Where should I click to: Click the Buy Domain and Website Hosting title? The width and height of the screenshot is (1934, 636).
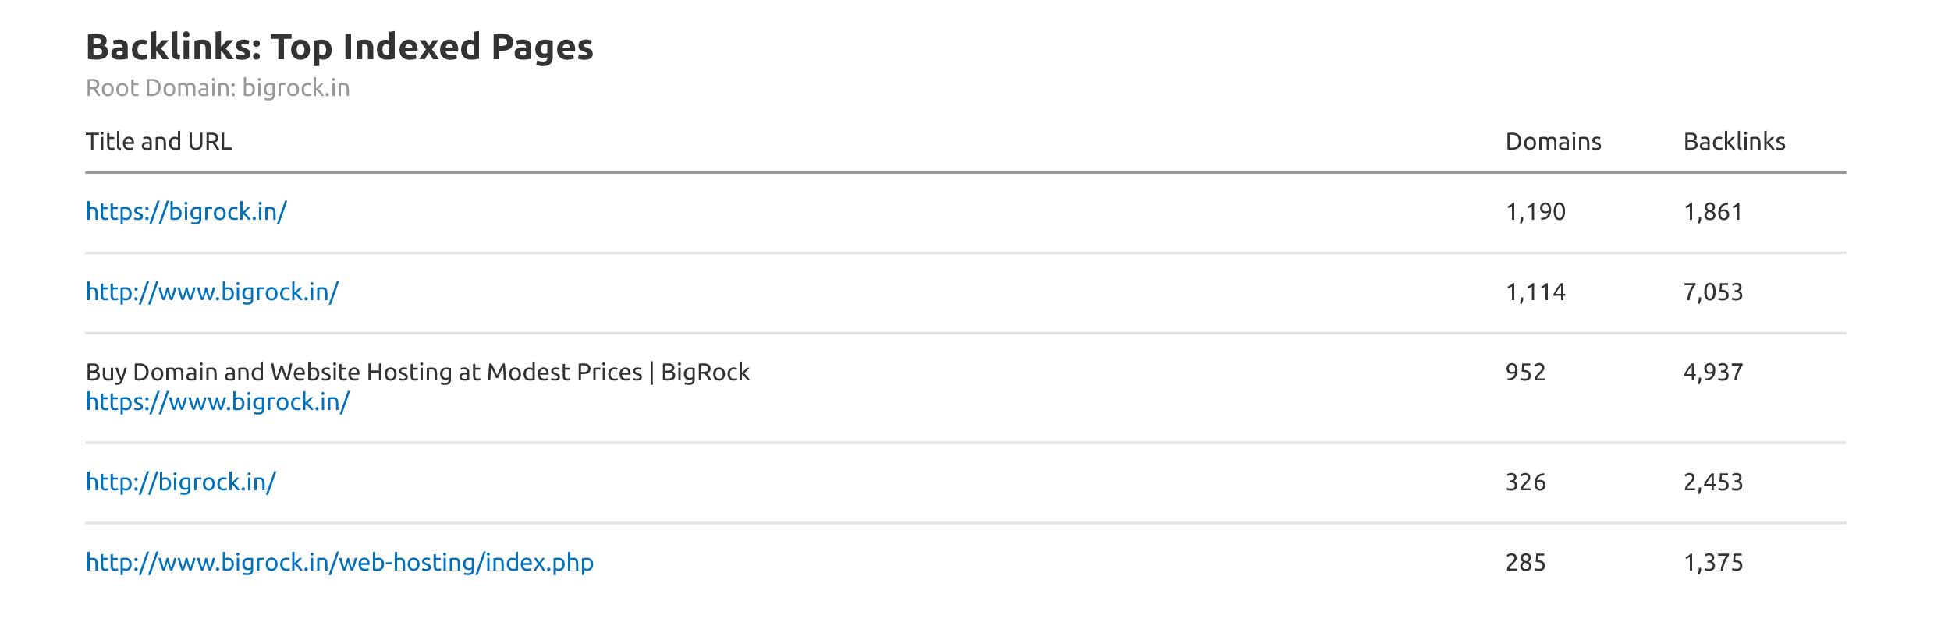(417, 373)
